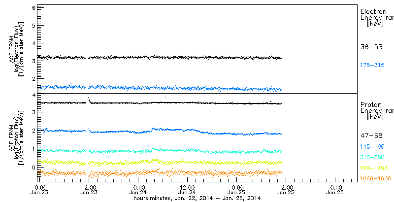Click the orange 1060-1900 proton label
This screenshot has height=202, width=394.
click(375, 179)
